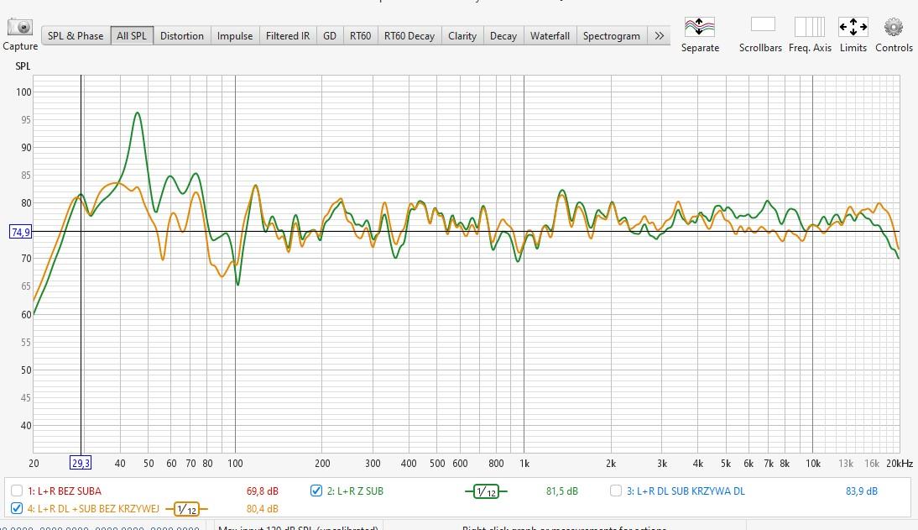Uncheck the L+R DL +SUB BEZ KRZYWEJ trace
918x530 pixels.
pos(17,509)
